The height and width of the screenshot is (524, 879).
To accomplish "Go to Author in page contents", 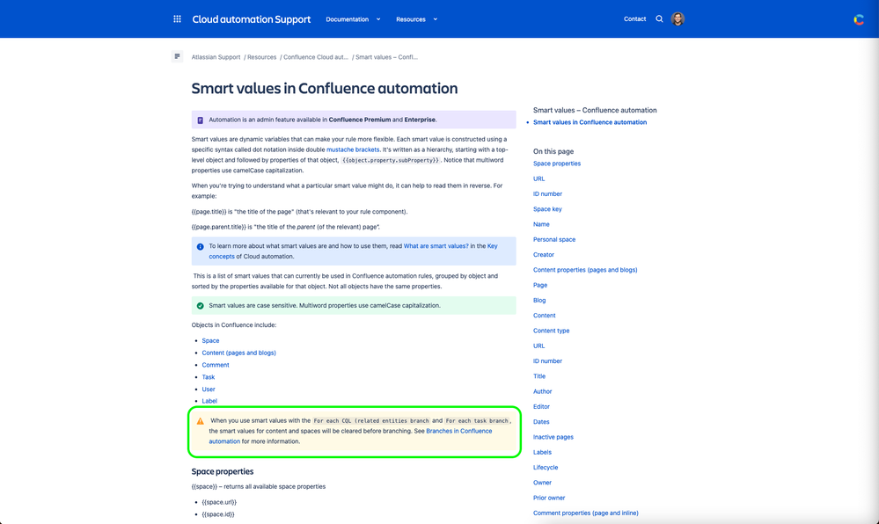I will pos(542,391).
